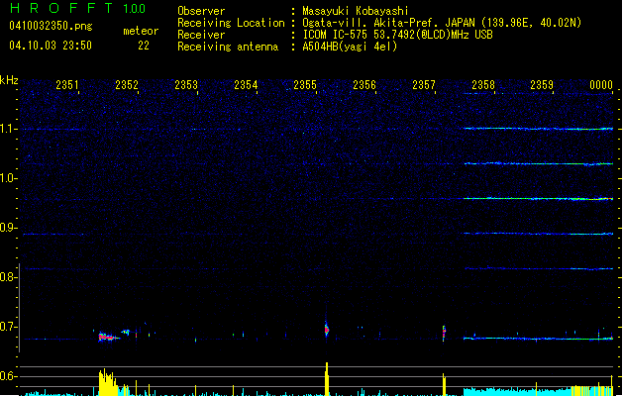Click the date stamp 04.10.03 23:50
This screenshot has height=396, width=623.
click(51, 46)
